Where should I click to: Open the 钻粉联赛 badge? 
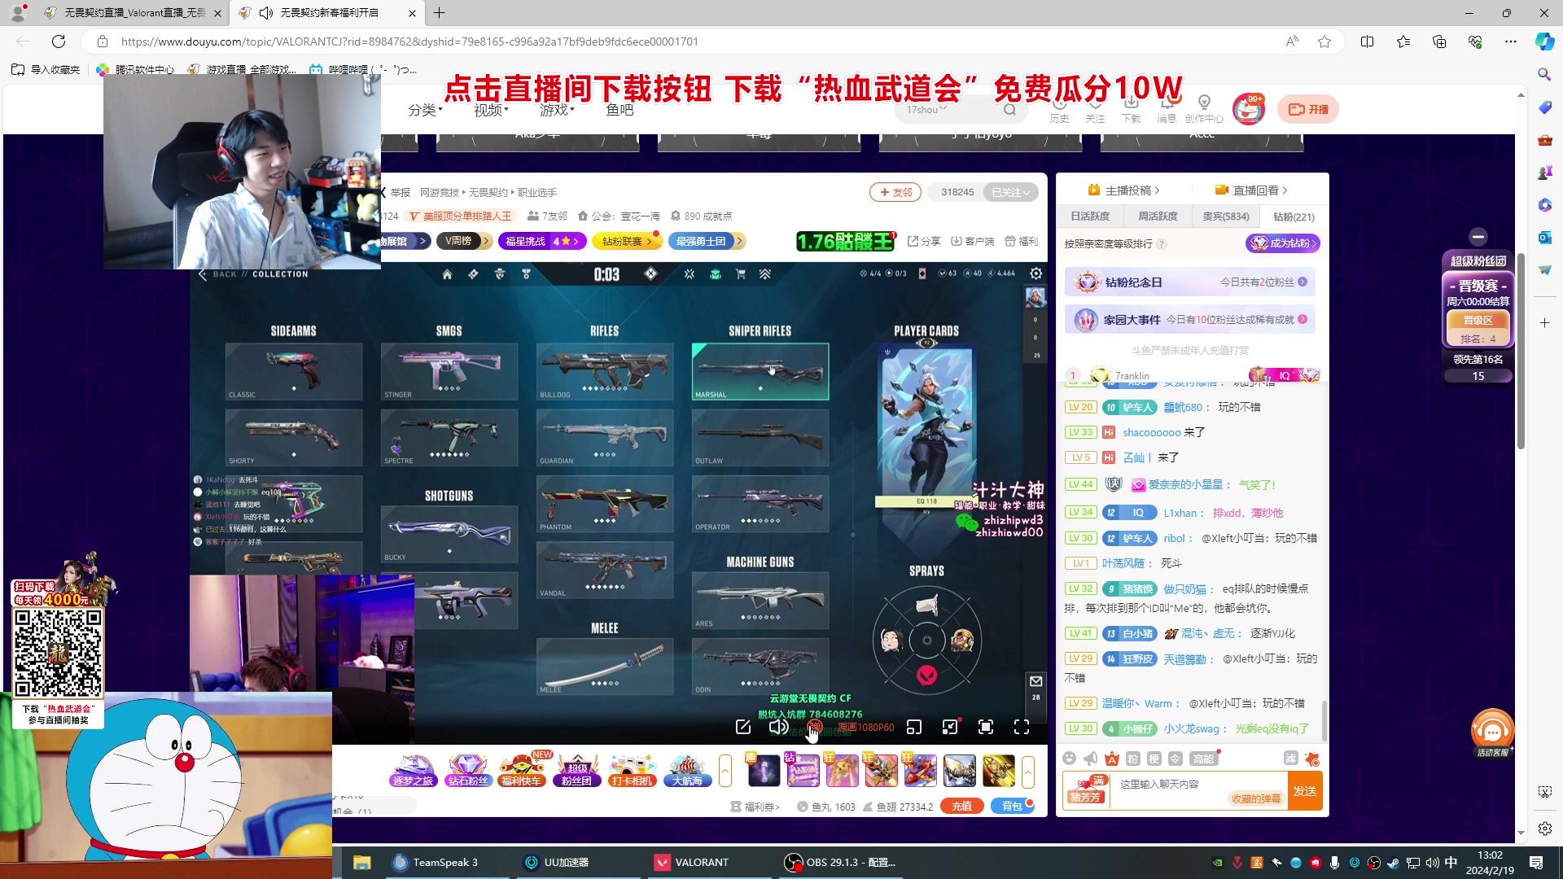click(627, 242)
